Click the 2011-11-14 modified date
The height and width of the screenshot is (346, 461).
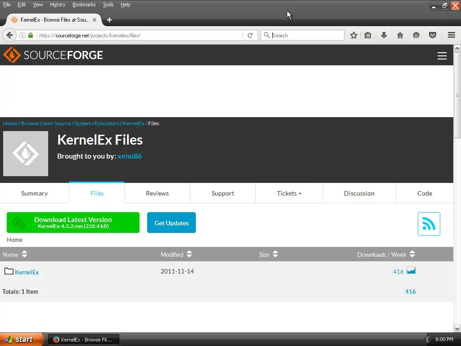[177, 271]
